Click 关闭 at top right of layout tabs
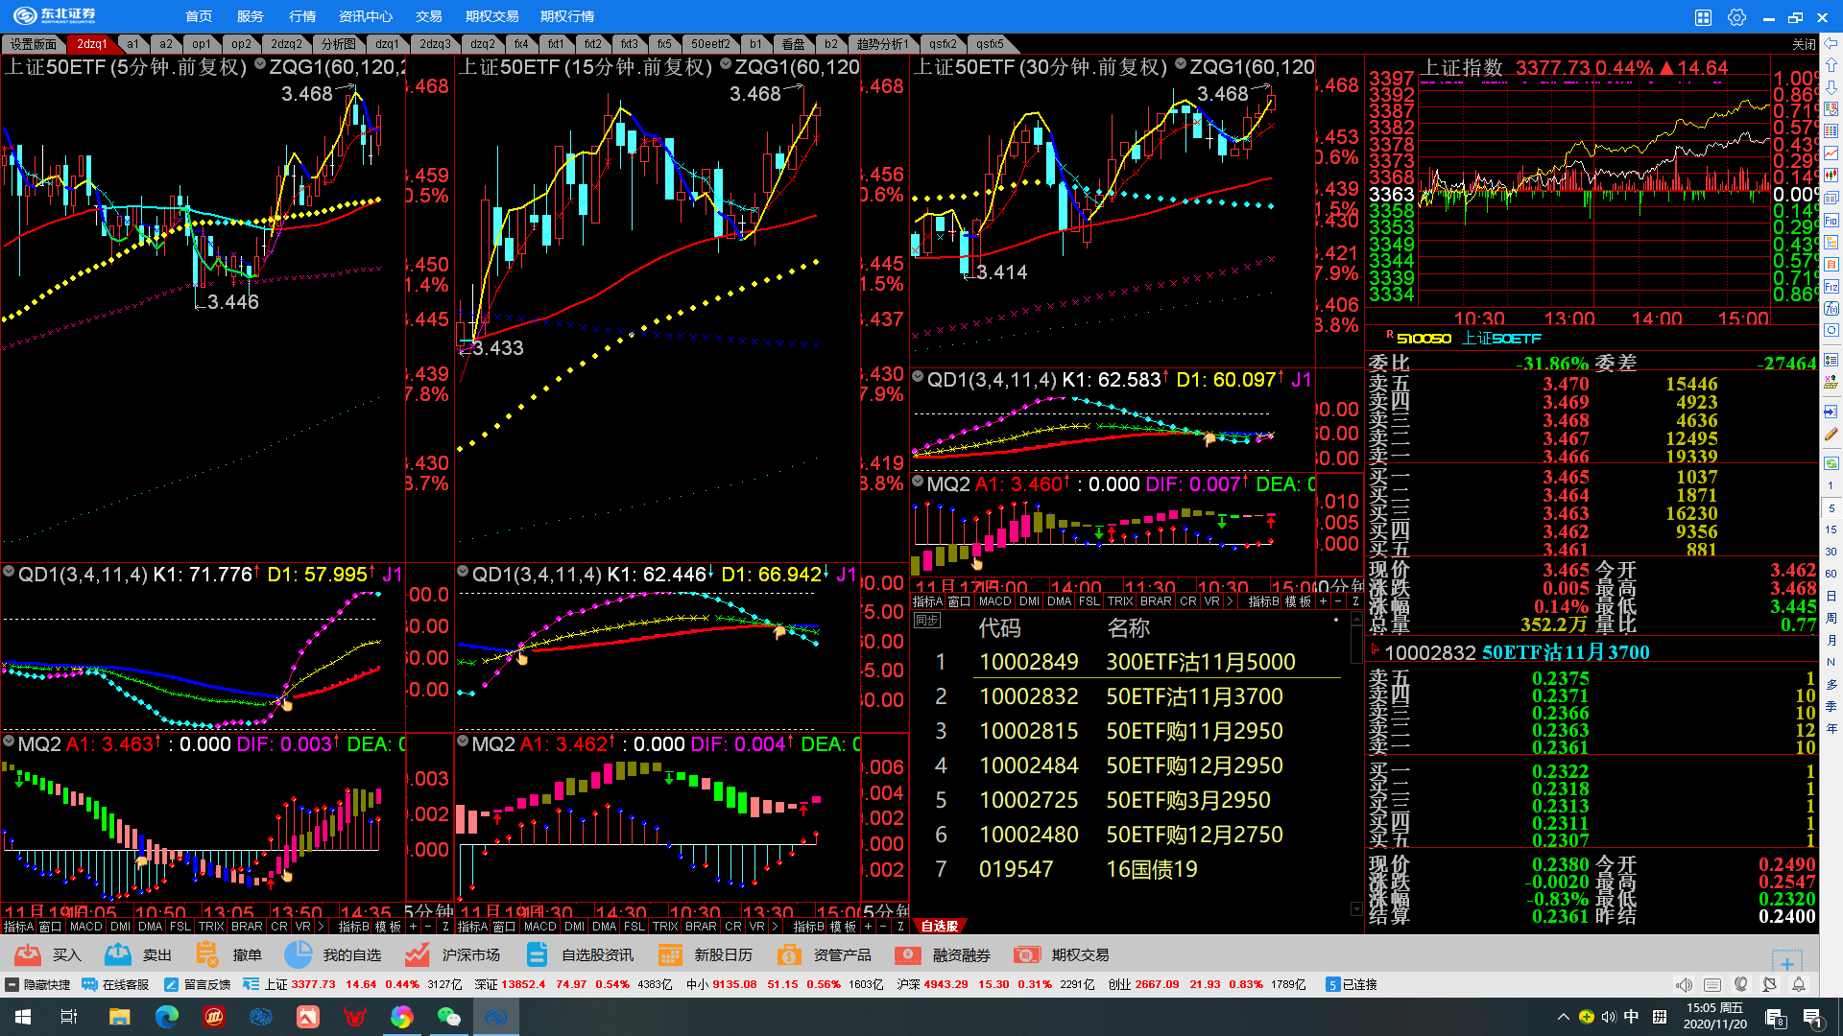 1804,44
